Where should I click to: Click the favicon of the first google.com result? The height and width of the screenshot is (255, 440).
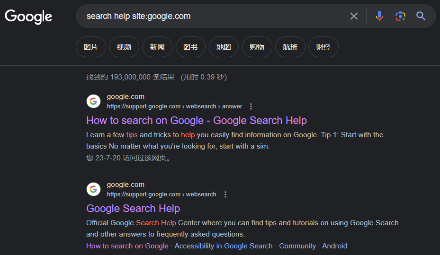(93, 101)
